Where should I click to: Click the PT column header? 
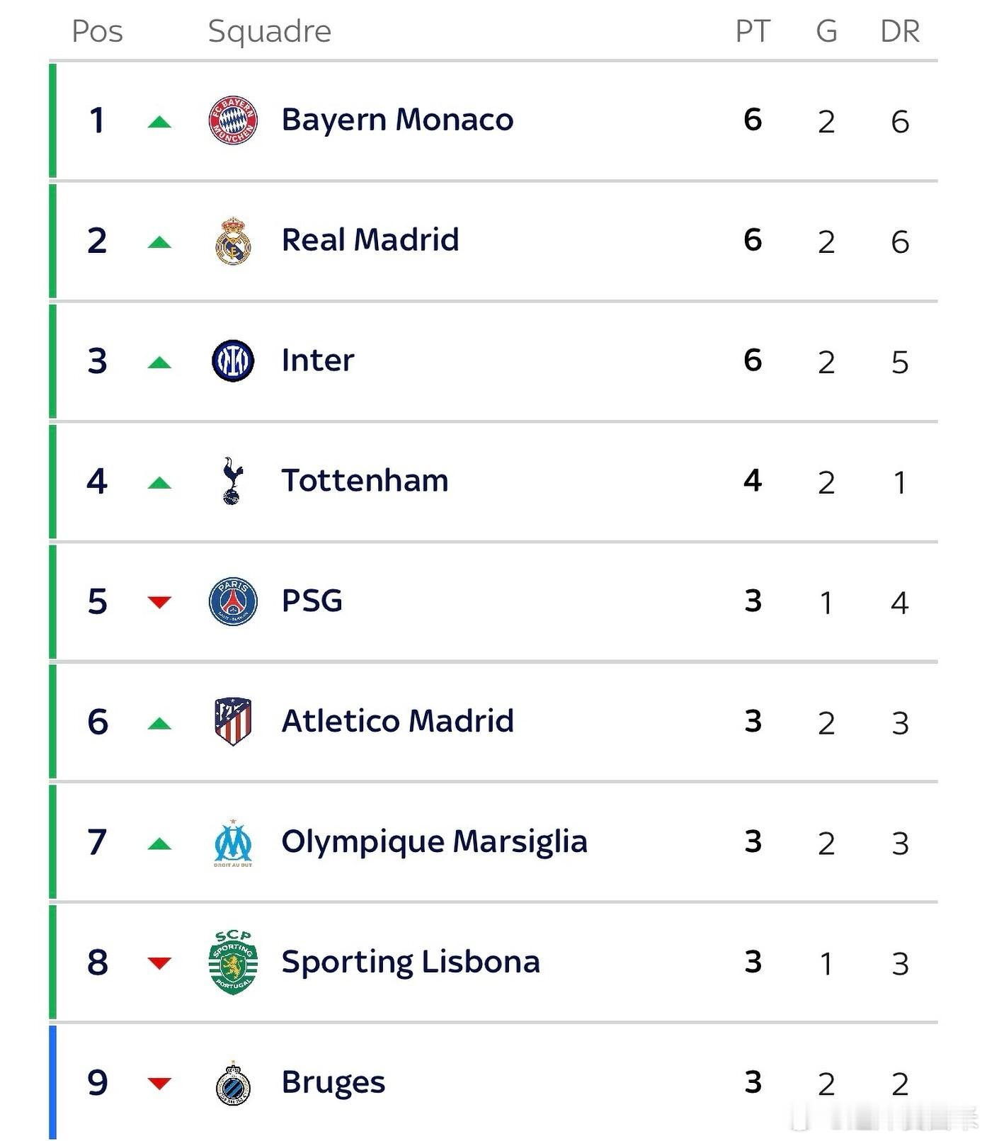coord(753,31)
